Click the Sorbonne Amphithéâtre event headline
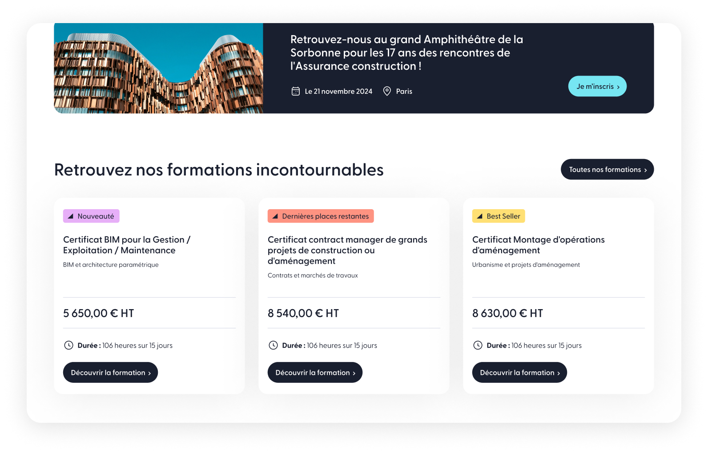708x453 pixels. tap(406, 53)
